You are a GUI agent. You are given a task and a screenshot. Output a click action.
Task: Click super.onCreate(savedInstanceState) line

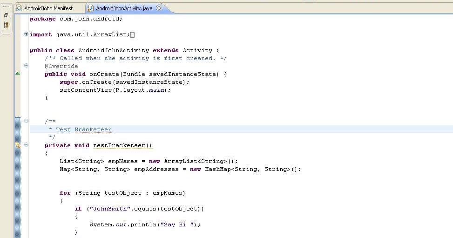(x=124, y=82)
